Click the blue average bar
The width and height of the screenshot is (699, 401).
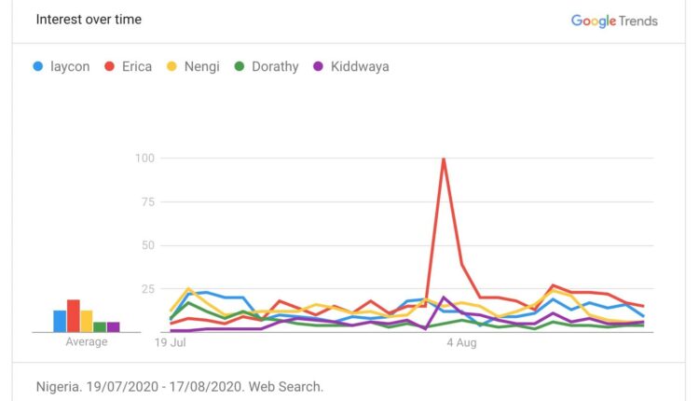tap(60, 321)
